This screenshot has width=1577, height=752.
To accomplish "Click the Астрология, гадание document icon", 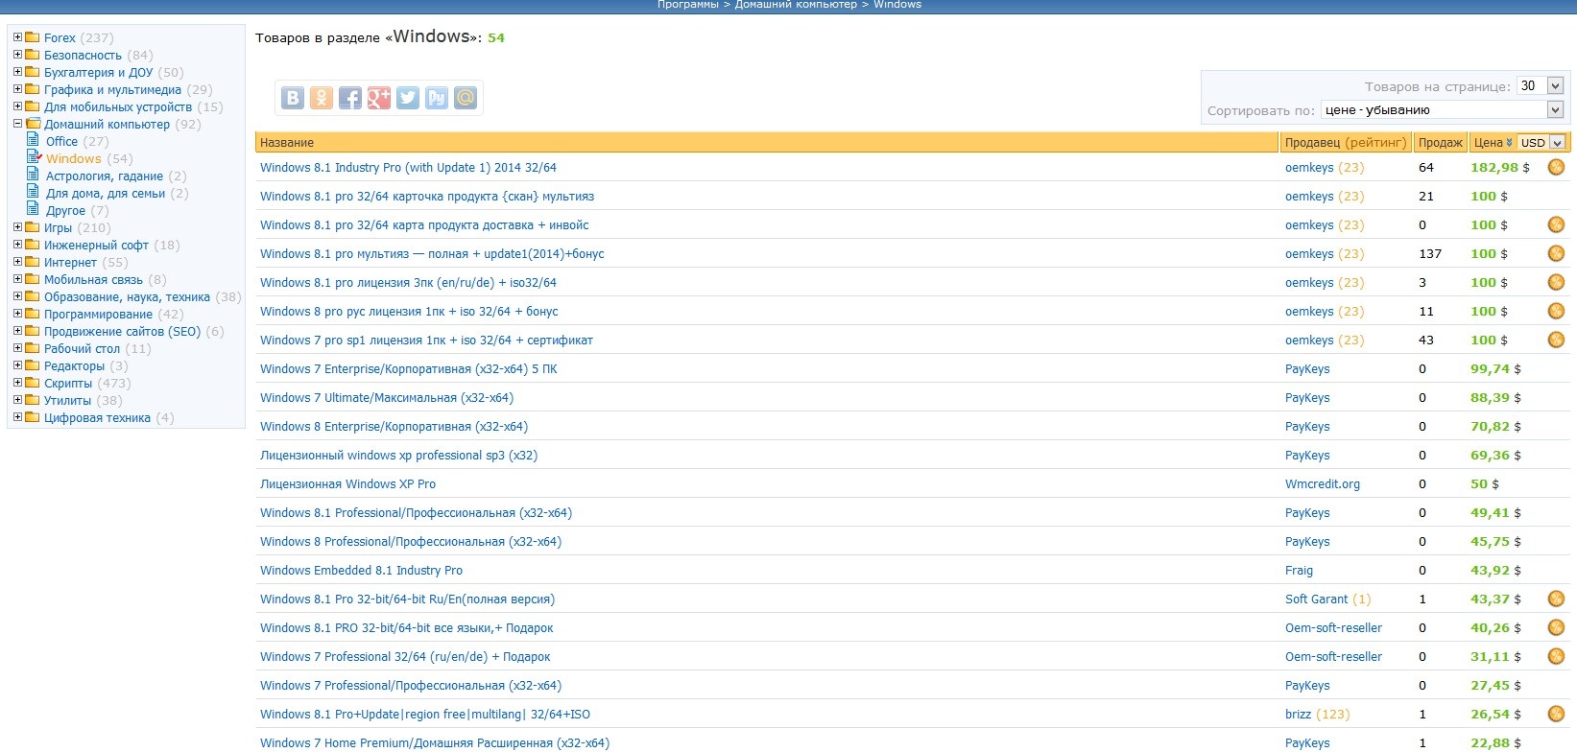I will (x=34, y=176).
